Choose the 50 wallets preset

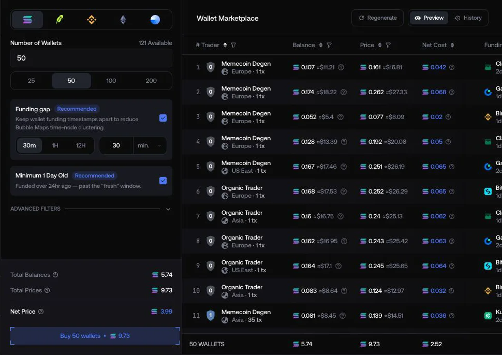click(71, 81)
